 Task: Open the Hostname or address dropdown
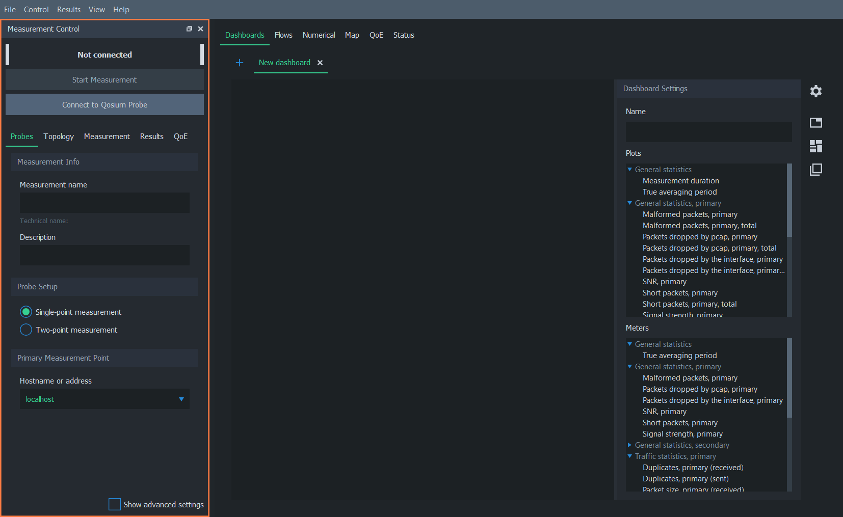coord(181,399)
